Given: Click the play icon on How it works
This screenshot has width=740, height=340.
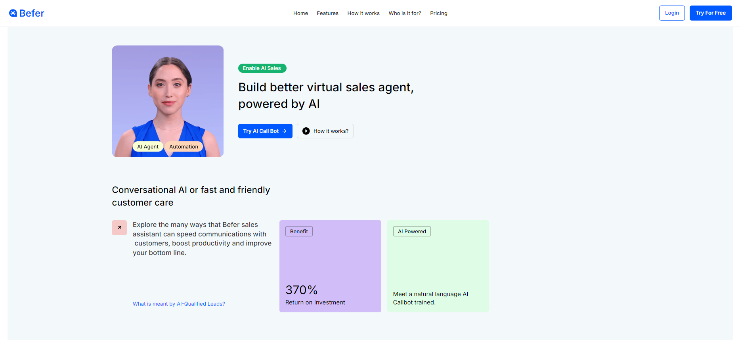Looking at the screenshot, I should (306, 131).
